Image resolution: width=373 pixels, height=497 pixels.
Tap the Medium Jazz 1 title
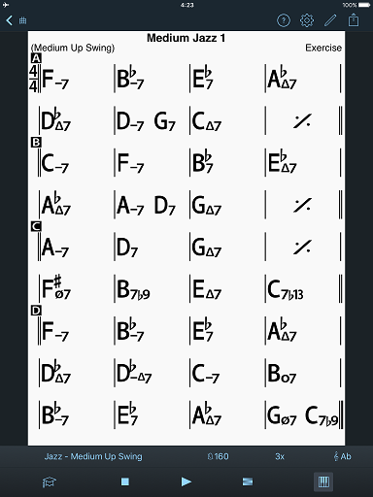coord(186,38)
